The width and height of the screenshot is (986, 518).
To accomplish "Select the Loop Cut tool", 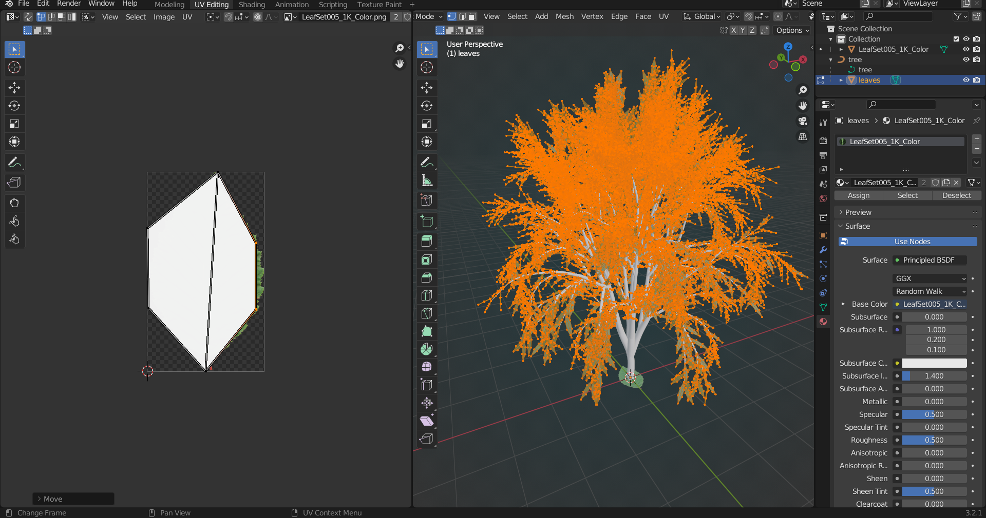I will click(x=426, y=295).
